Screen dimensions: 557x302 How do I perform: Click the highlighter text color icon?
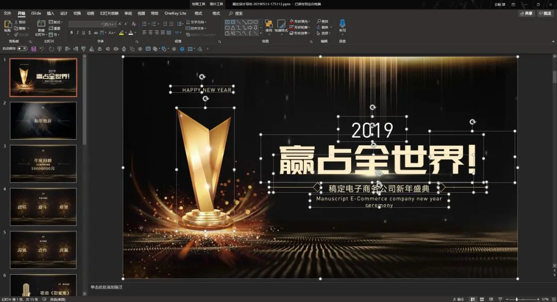tap(122, 32)
